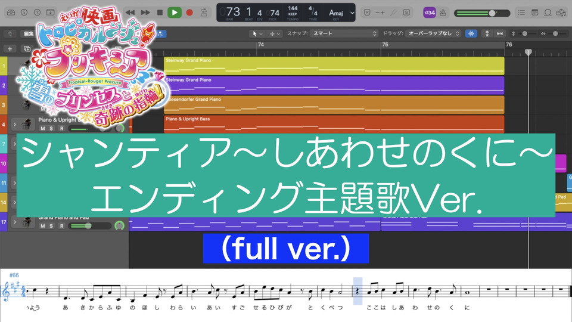Open the Loop Browser icon
Screen dimensions: 572x322
548,13
